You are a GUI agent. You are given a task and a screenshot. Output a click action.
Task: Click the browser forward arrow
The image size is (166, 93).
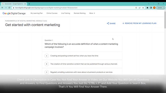pyautogui.click(x=6, y=8)
